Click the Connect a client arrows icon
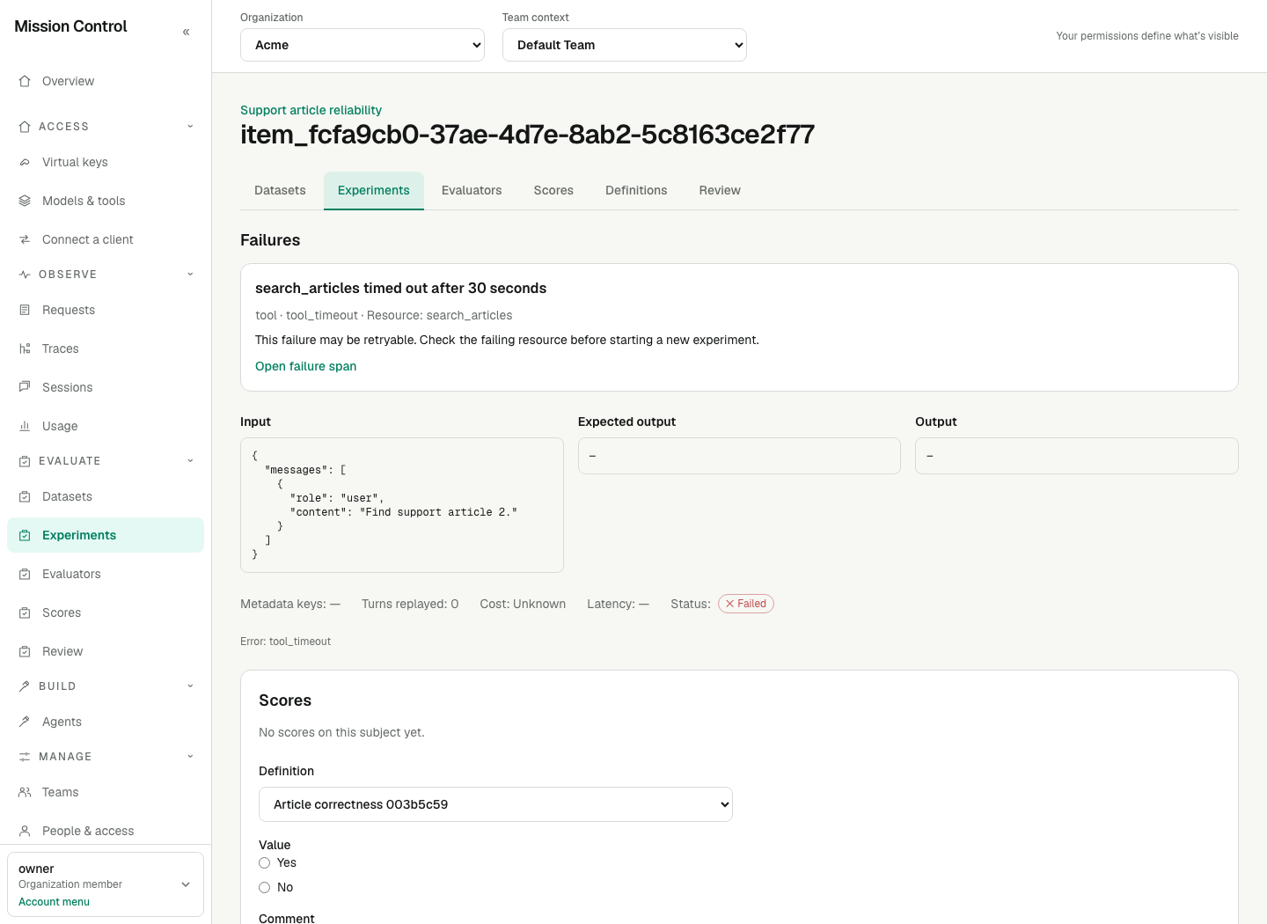This screenshot has width=1267, height=924. 25,239
